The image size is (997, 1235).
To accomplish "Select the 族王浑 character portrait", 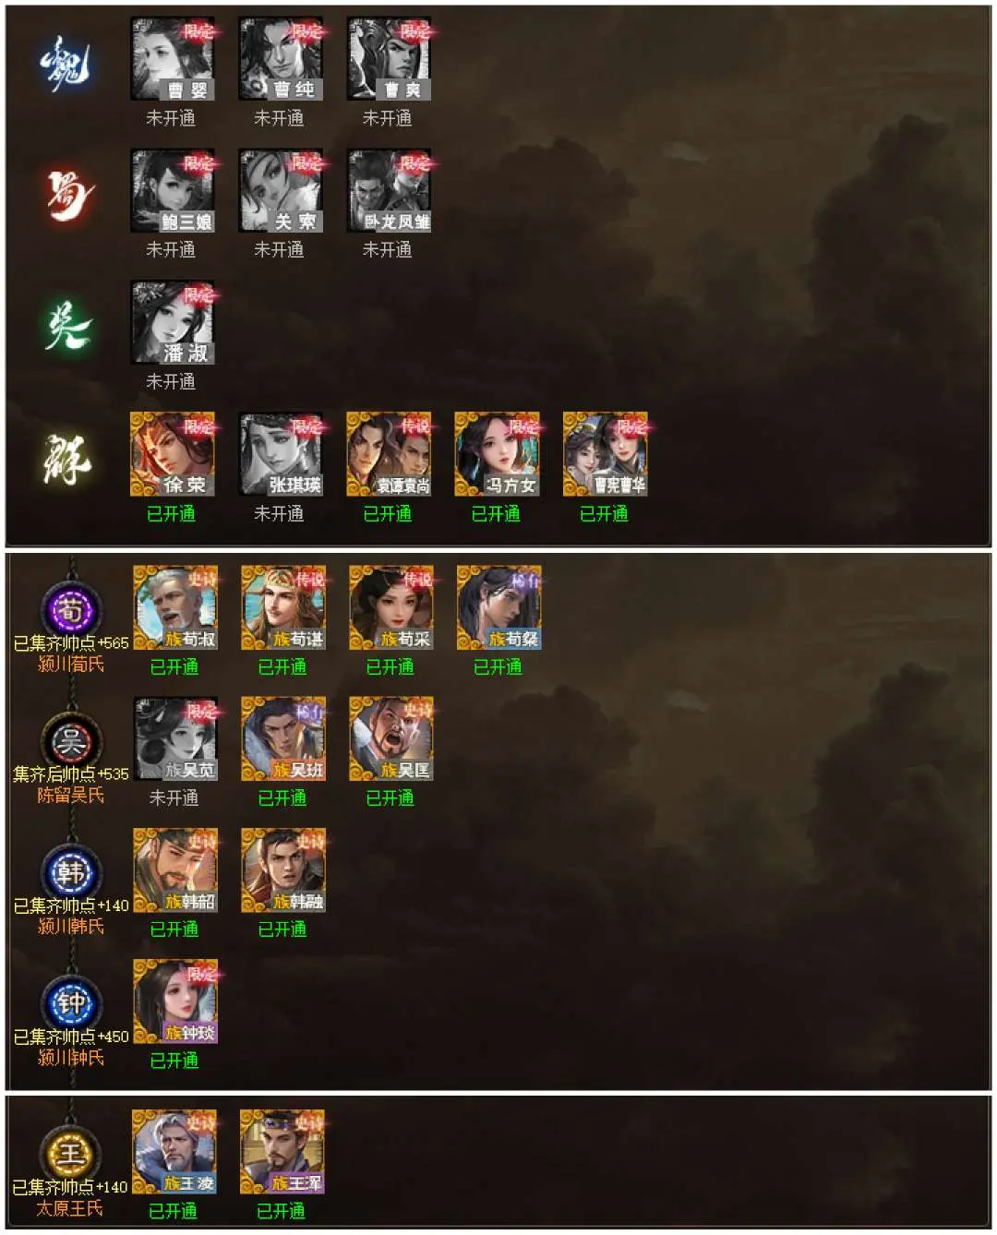I will tap(282, 1151).
